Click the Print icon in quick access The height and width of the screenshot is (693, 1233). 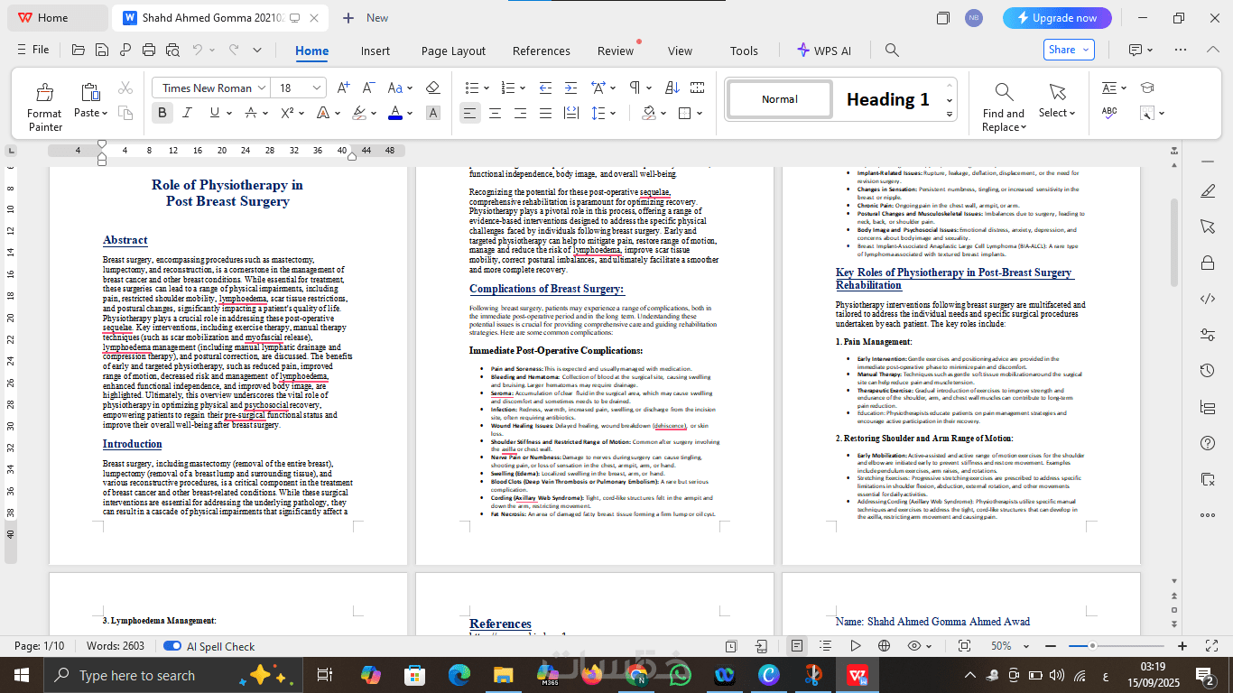coord(149,51)
